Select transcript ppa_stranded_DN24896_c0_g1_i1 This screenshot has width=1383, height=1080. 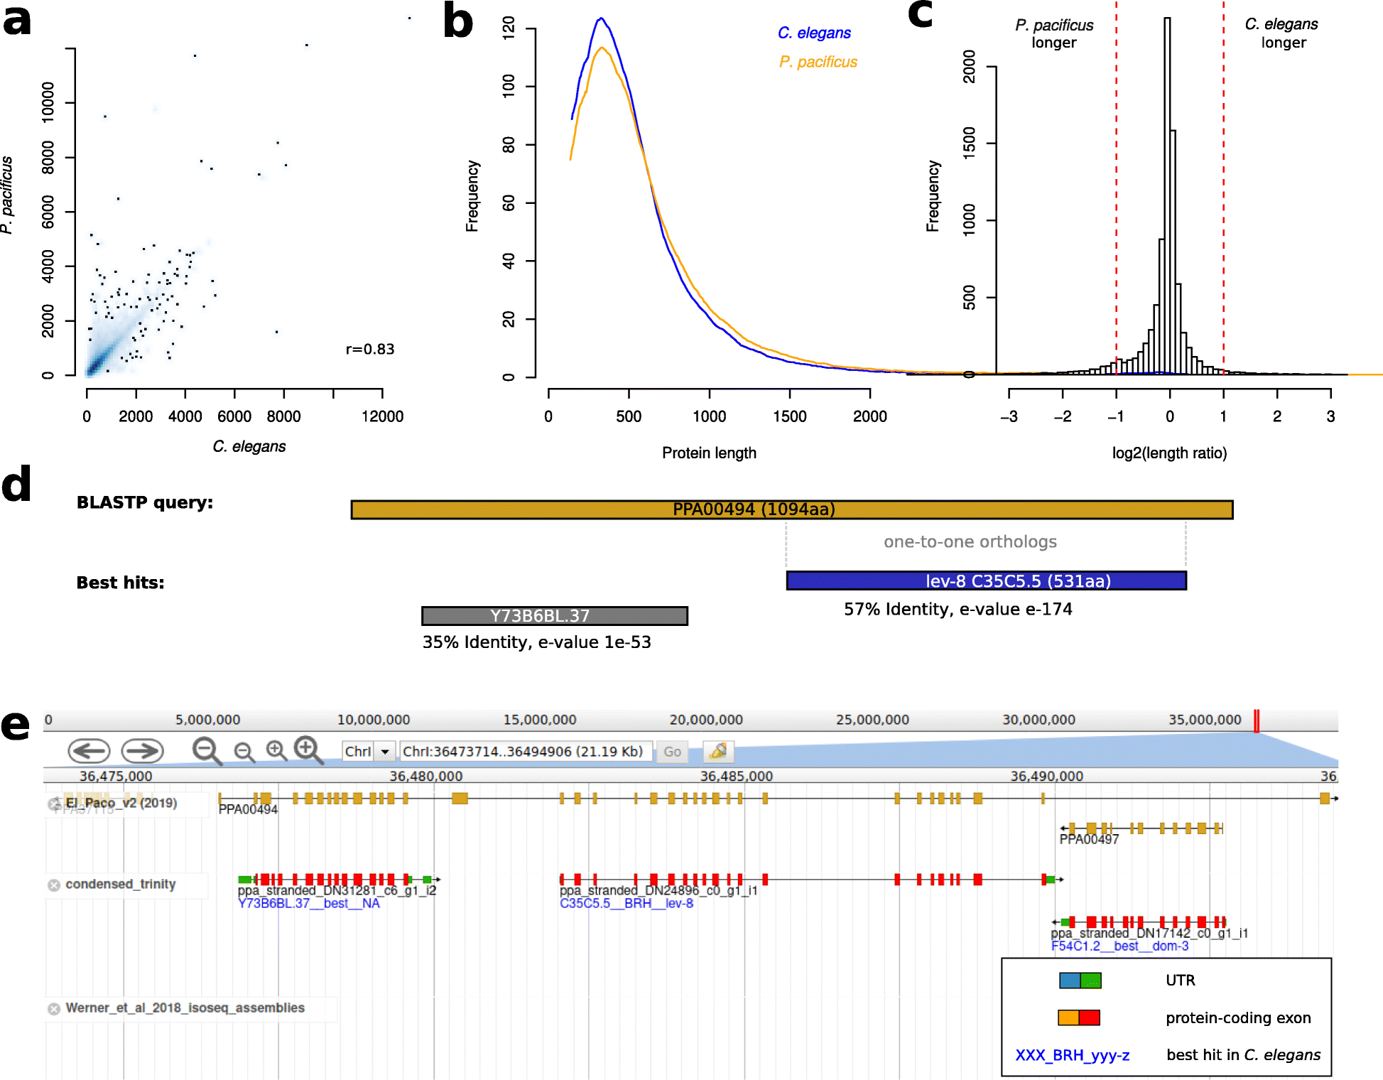[x=658, y=890]
